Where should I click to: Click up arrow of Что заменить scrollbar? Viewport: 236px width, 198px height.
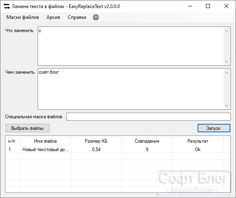point(227,31)
